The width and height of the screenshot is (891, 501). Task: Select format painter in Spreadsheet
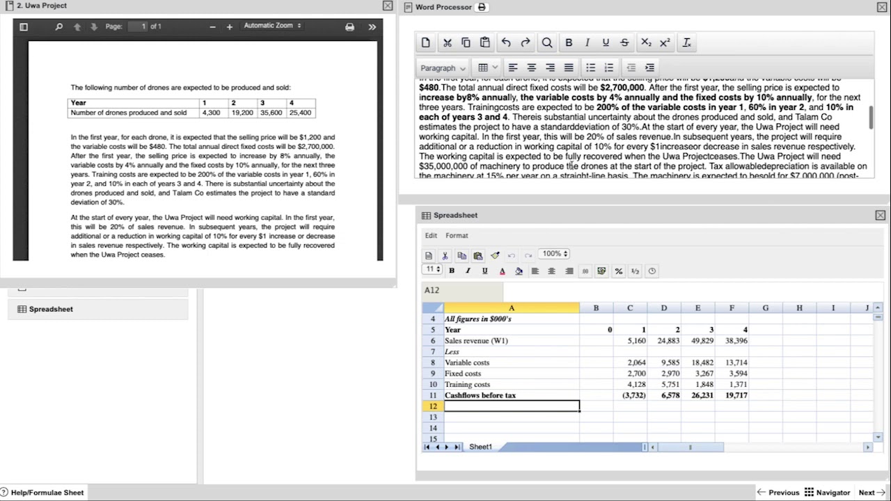[495, 255]
